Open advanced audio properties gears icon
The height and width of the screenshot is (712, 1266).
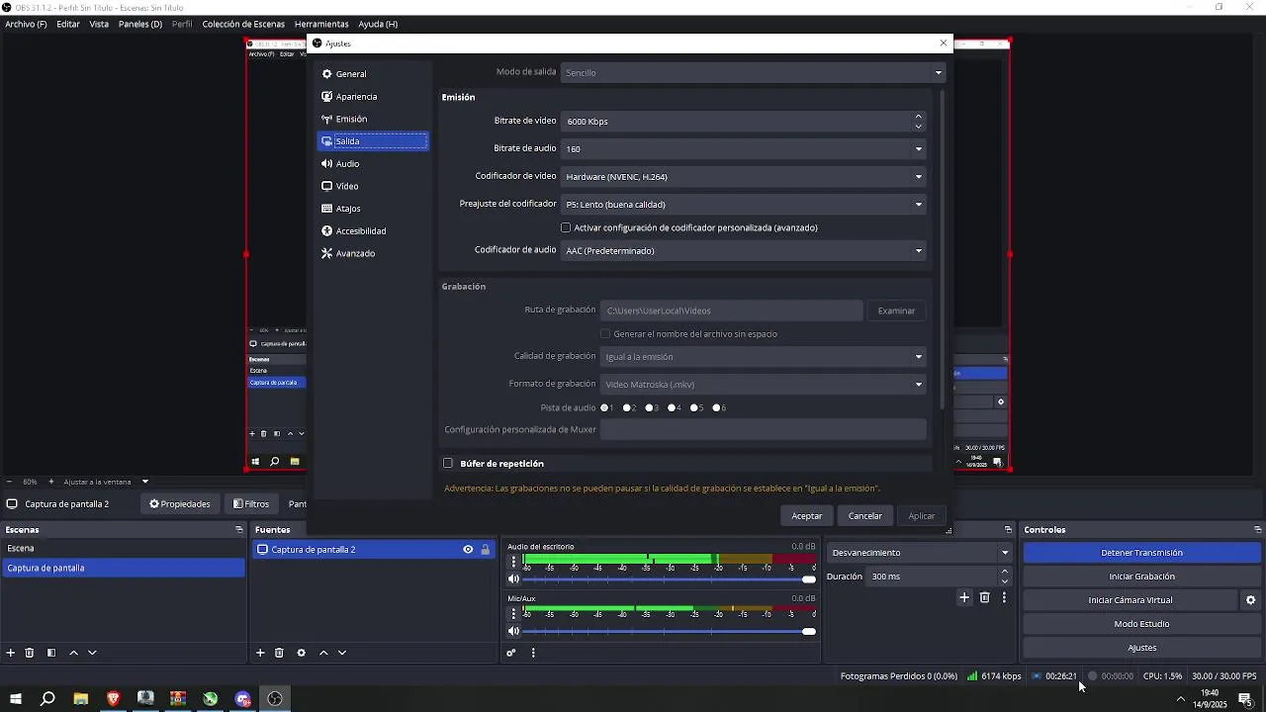pos(511,653)
